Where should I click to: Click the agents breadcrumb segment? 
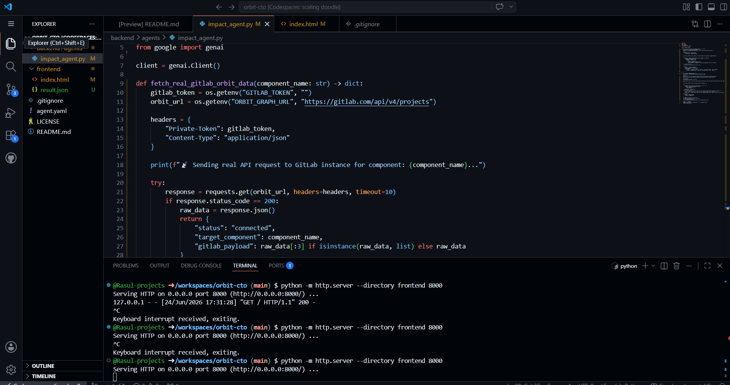151,38
